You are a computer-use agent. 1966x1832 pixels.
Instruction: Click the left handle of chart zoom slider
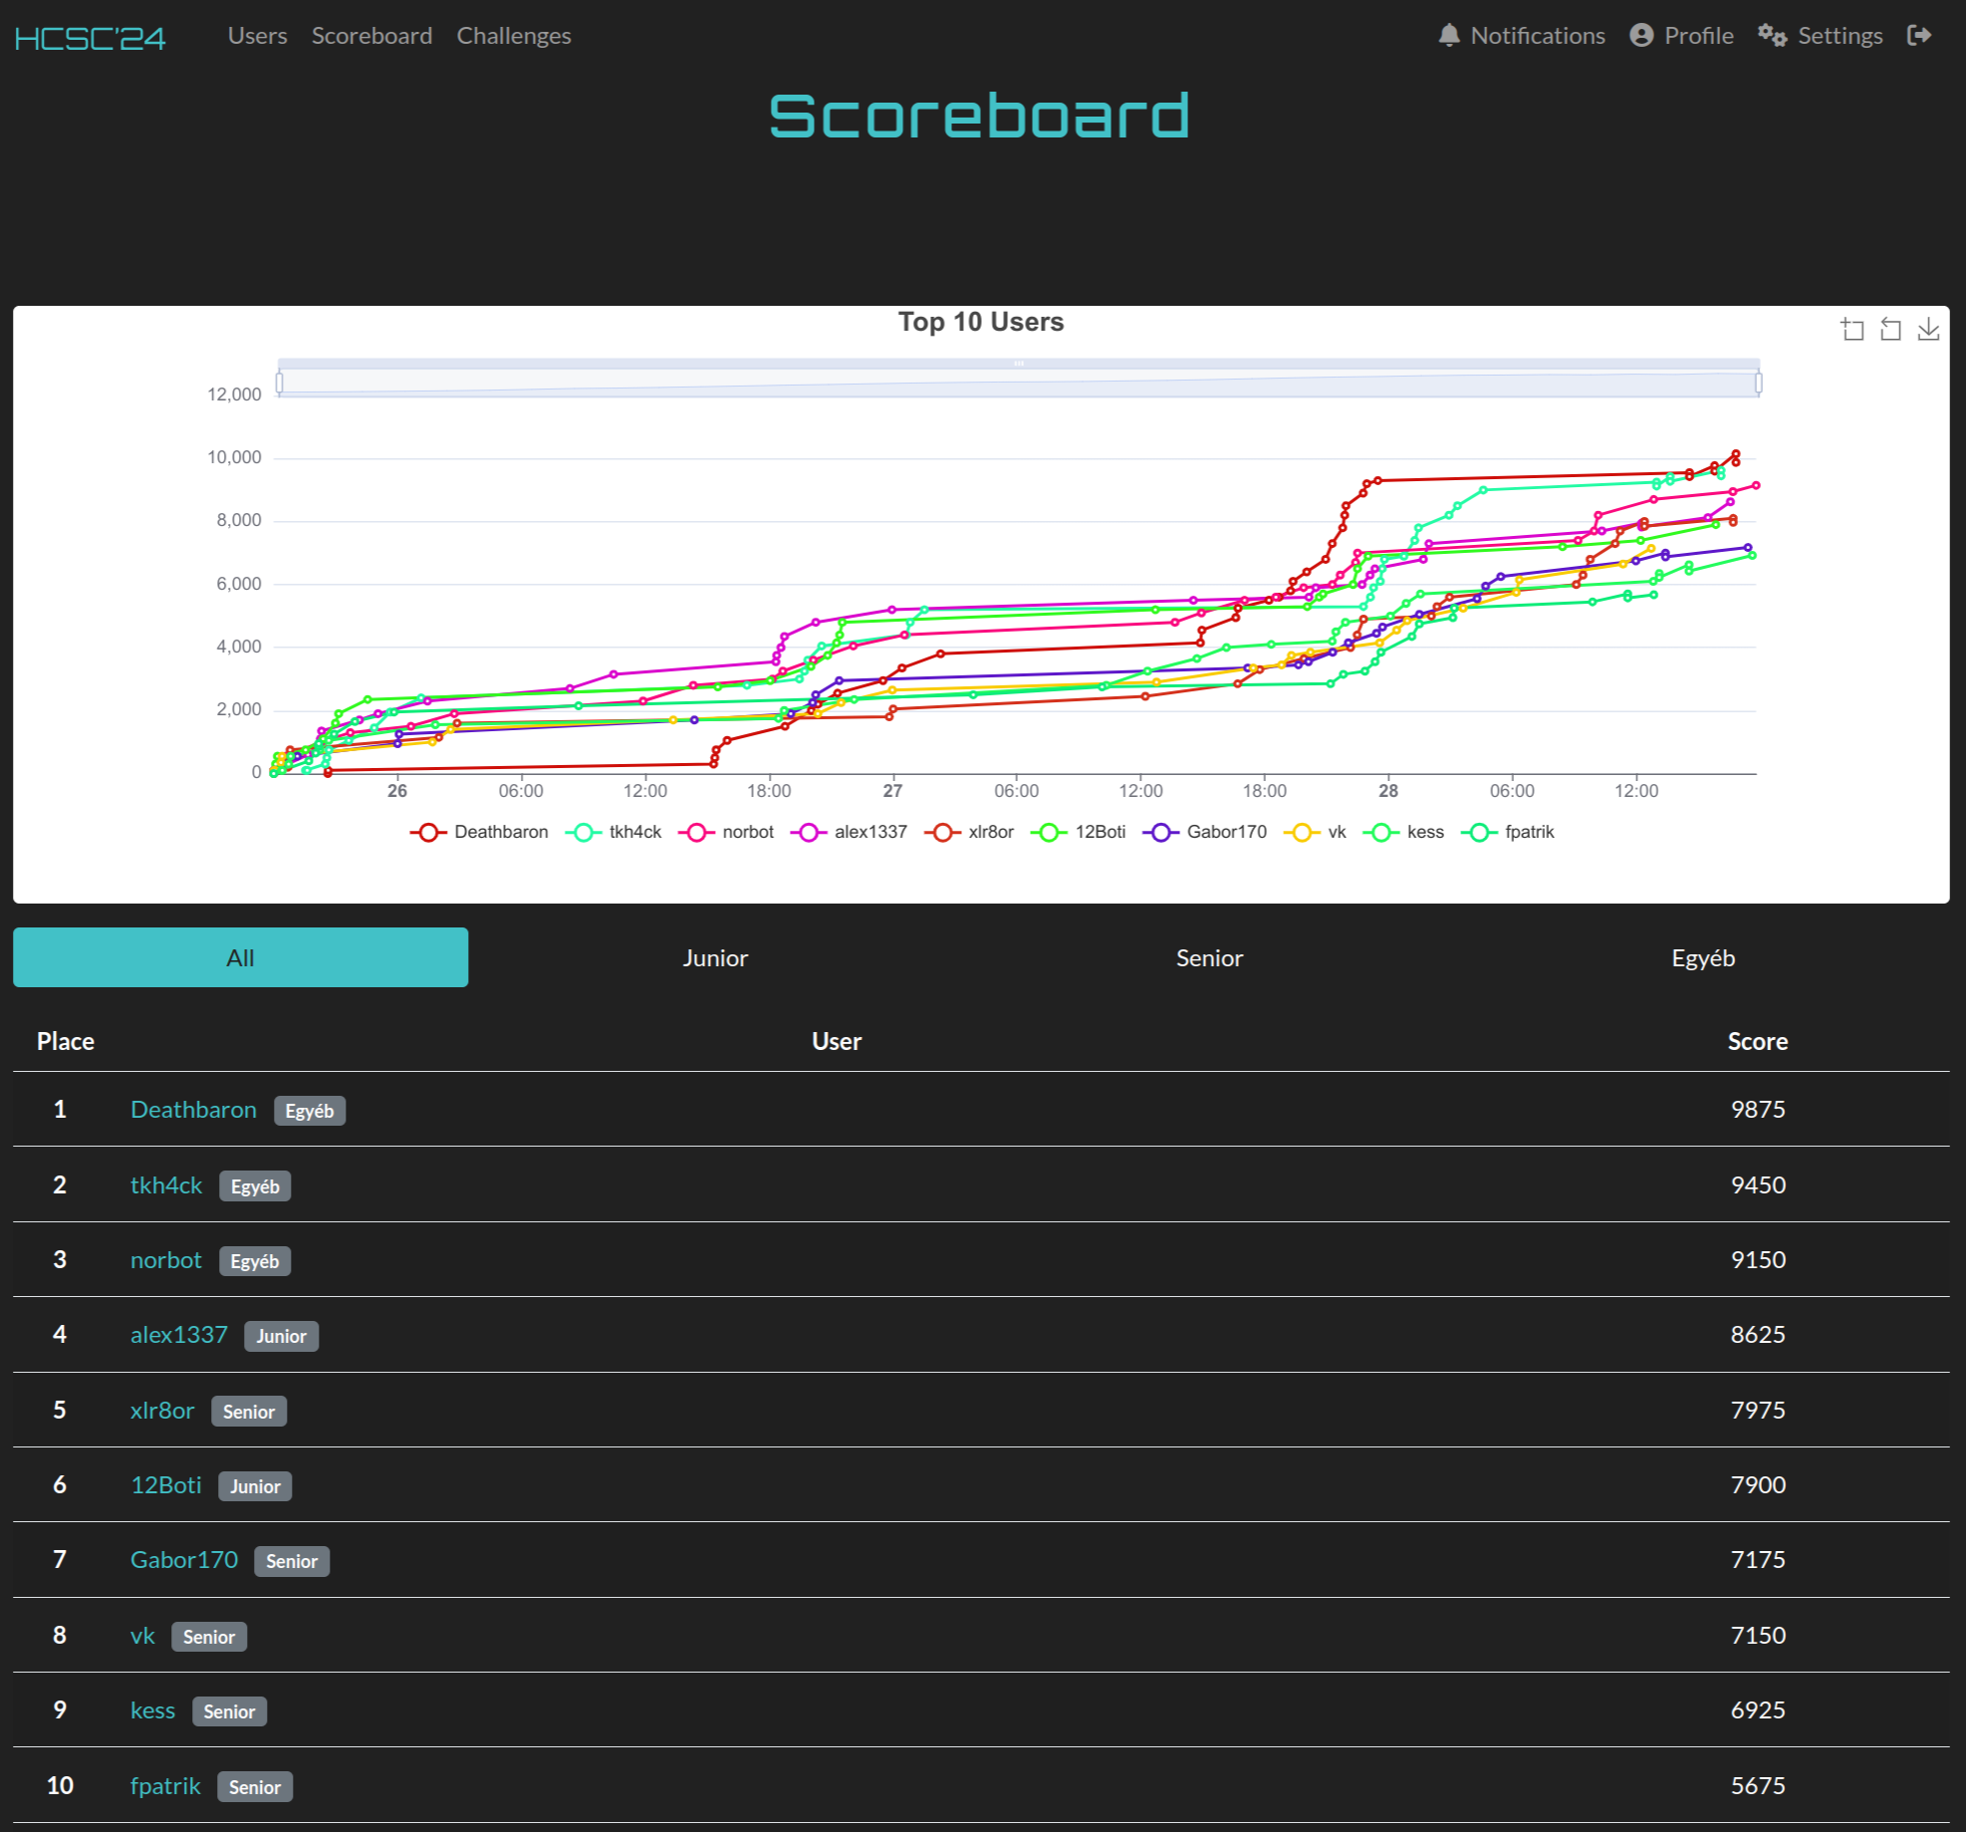tap(279, 383)
